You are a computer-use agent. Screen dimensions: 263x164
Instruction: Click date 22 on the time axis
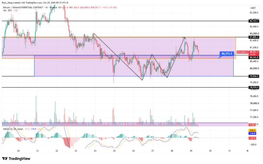point(57,151)
